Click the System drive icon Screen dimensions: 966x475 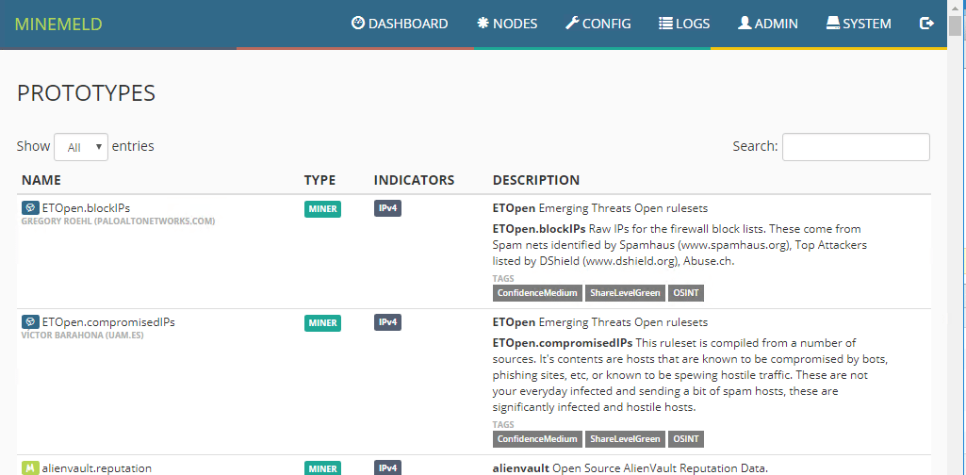[x=833, y=24]
